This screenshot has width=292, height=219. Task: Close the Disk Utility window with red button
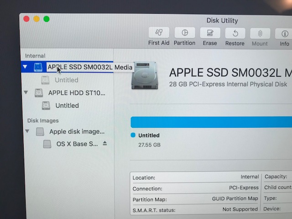pyautogui.click(x=26, y=19)
